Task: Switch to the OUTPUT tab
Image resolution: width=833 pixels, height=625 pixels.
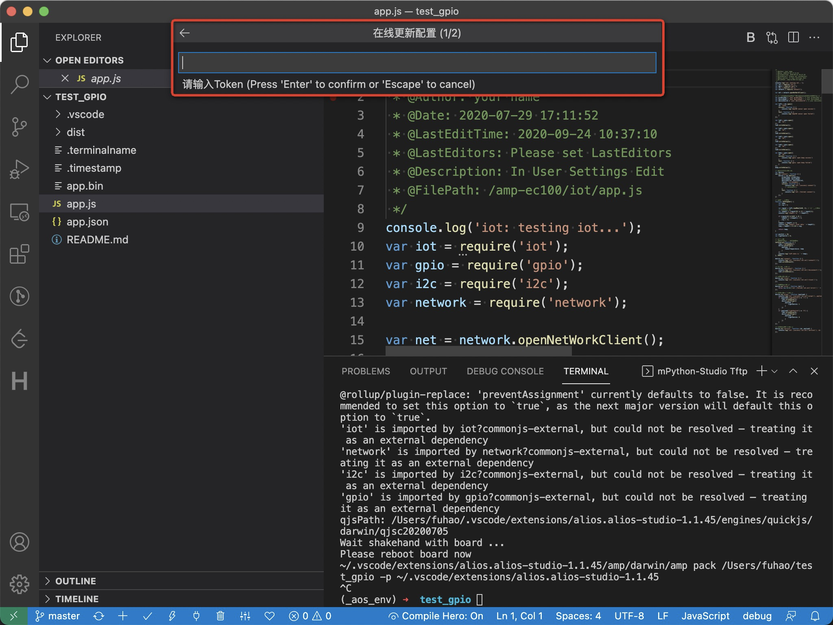Action: point(428,371)
